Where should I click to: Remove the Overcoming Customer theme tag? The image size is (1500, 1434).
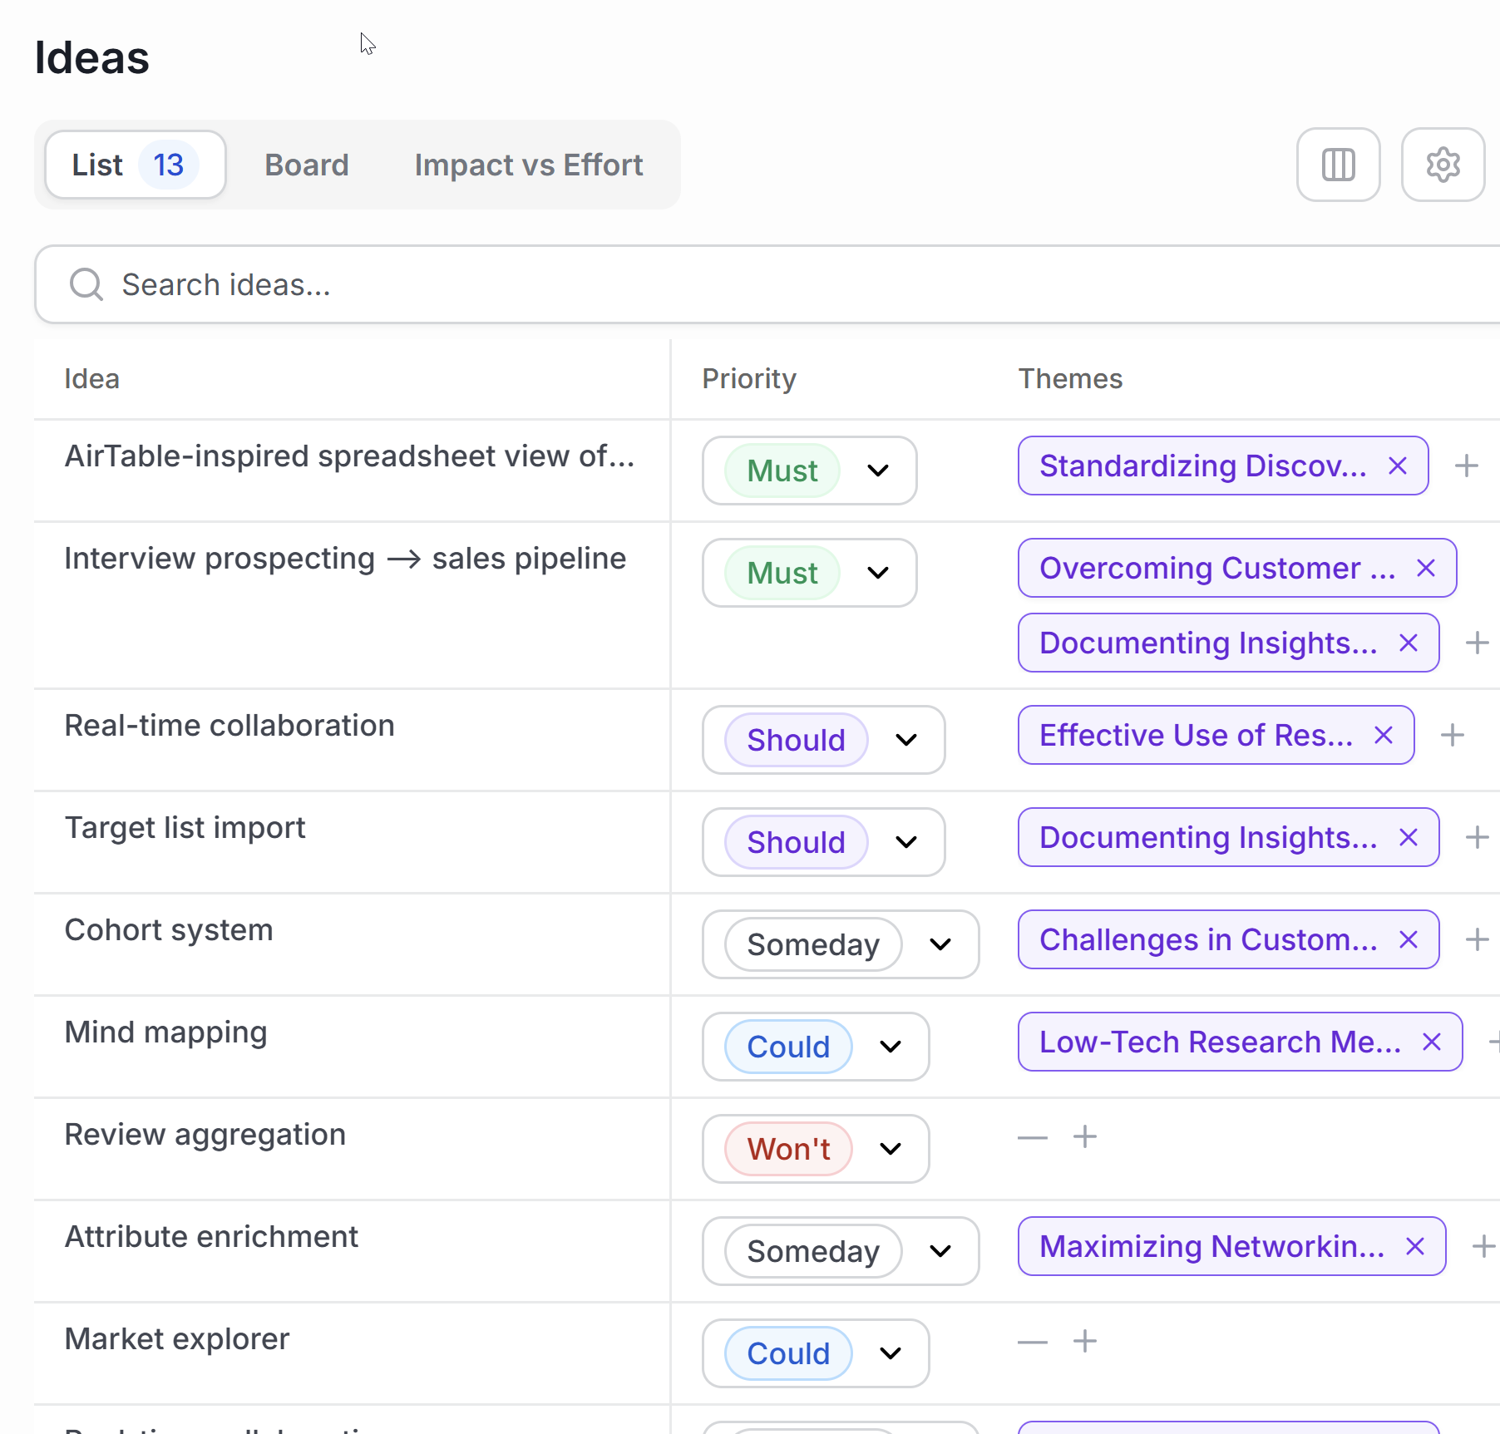coord(1426,568)
